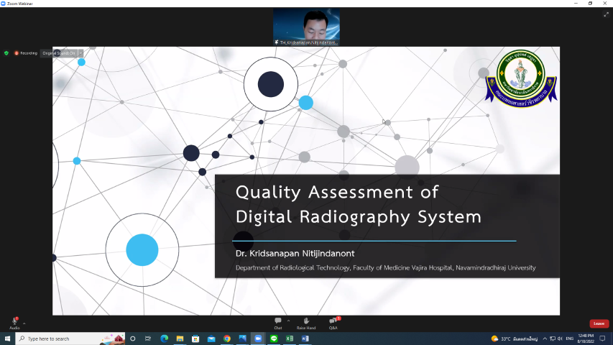Click Raise Hand in Zoom toolbar
Image resolution: width=613 pixels, height=345 pixels.
(x=305, y=322)
